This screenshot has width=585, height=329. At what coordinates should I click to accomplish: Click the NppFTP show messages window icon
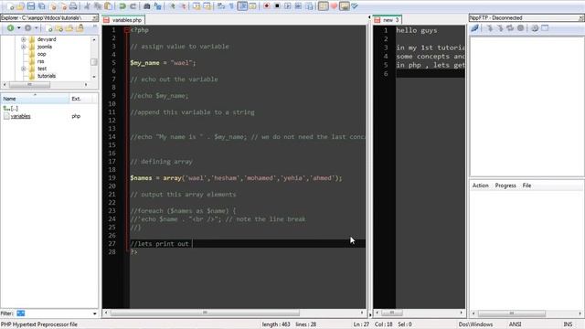coord(545,28)
